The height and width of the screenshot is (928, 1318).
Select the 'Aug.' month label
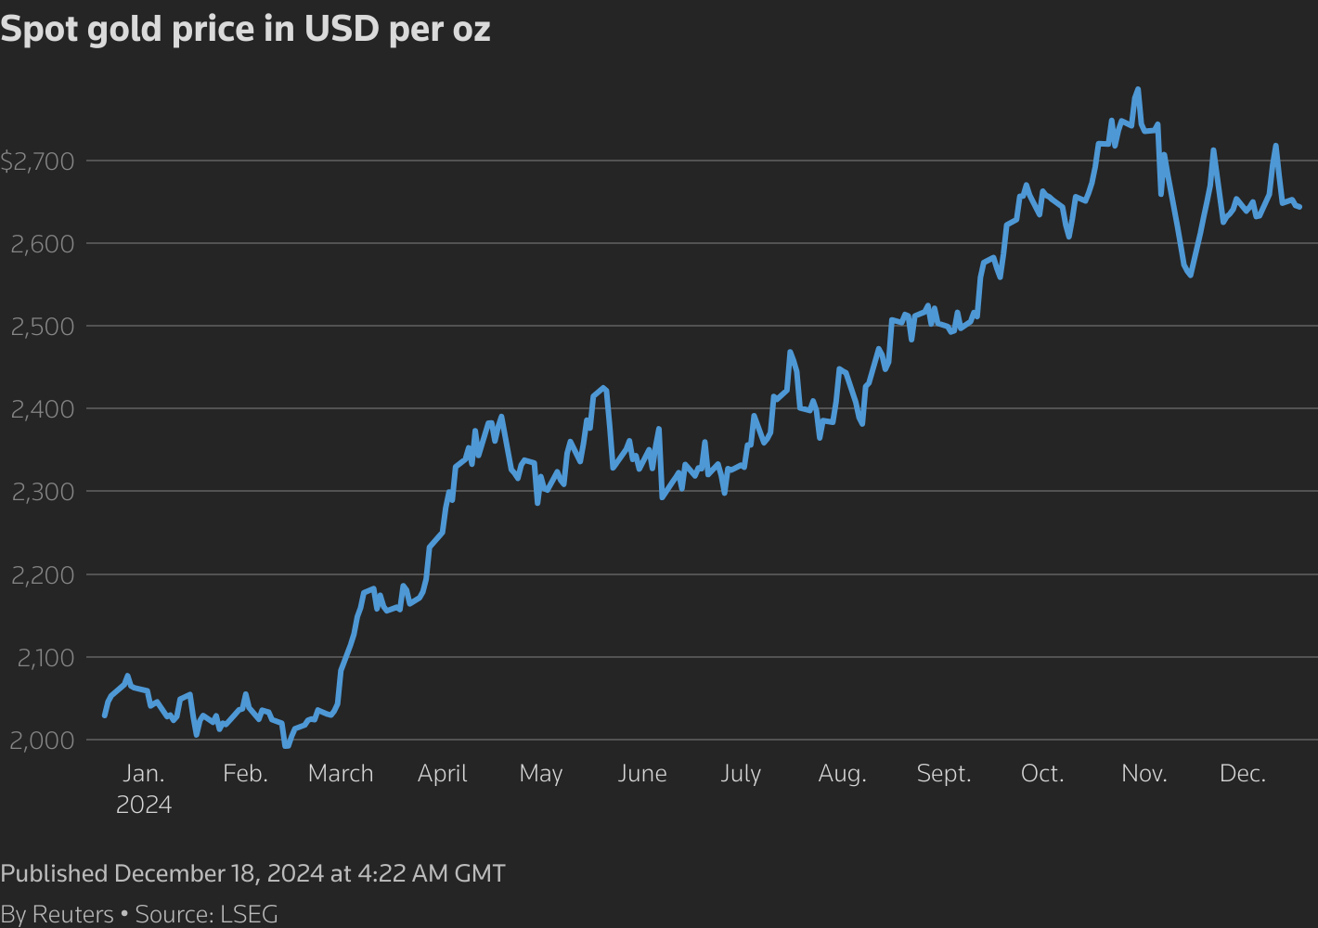[x=842, y=774]
